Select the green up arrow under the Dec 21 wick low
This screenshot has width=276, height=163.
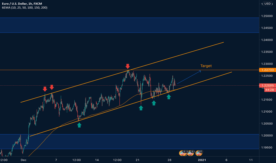click(x=141, y=108)
